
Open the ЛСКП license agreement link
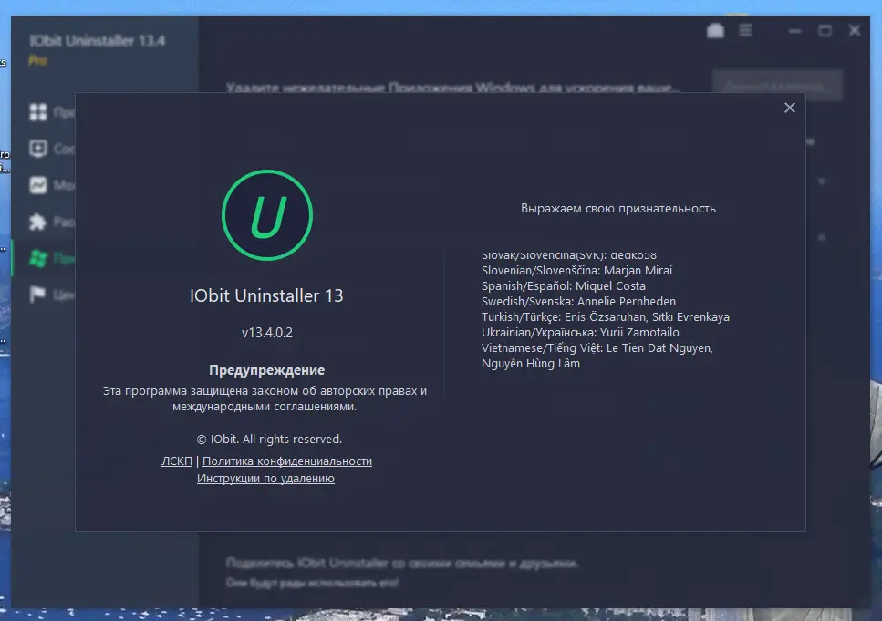tap(176, 461)
